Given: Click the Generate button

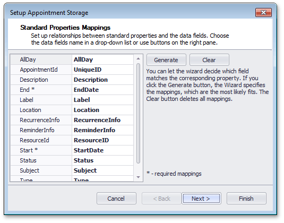Looking at the screenshot, I should click(x=166, y=60).
